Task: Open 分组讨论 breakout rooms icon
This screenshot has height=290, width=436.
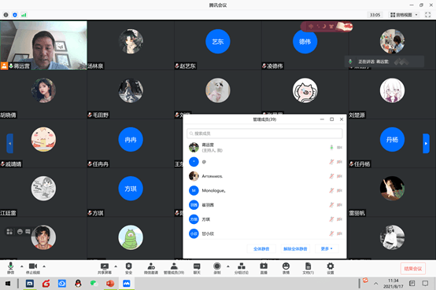Action: coord(242,268)
